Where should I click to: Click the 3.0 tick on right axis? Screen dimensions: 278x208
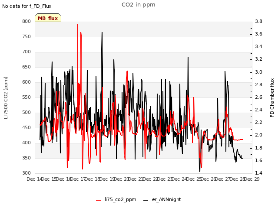tap(259, 72)
